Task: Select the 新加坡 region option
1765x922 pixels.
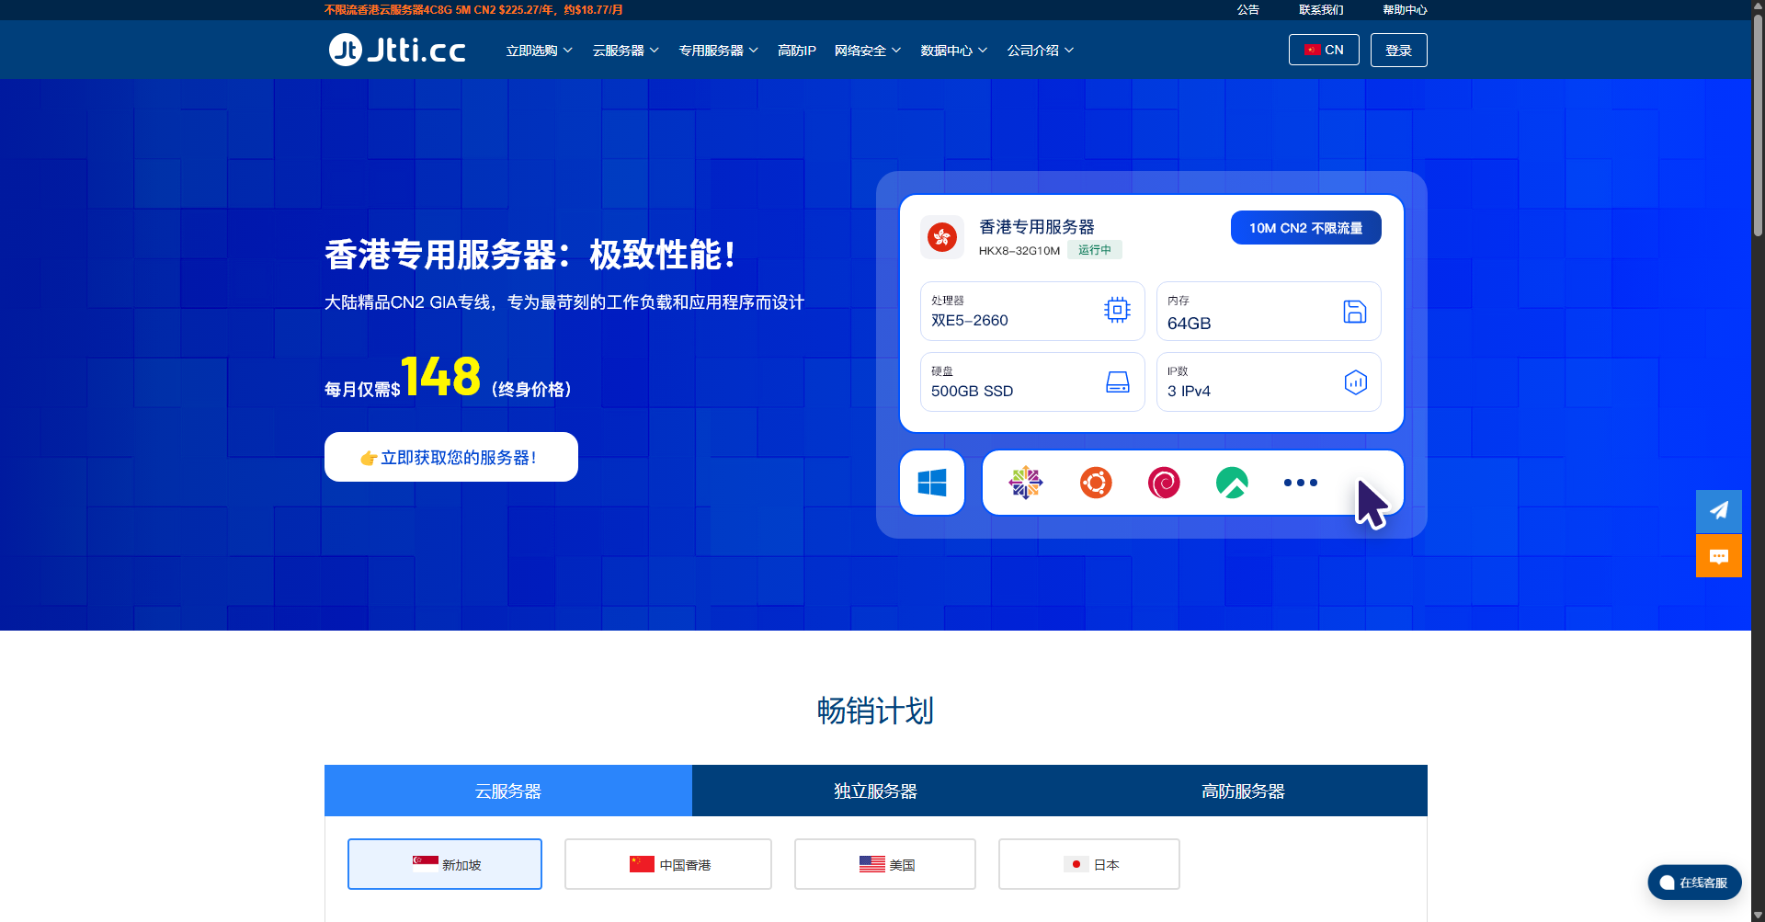Action: [445, 864]
